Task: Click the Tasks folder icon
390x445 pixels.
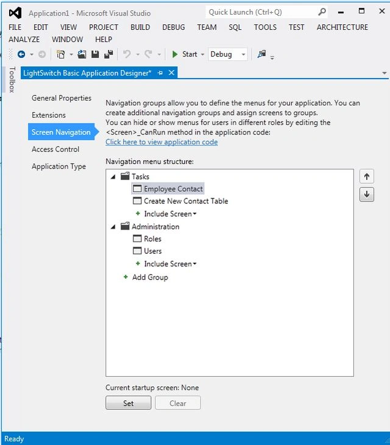Action: click(125, 176)
